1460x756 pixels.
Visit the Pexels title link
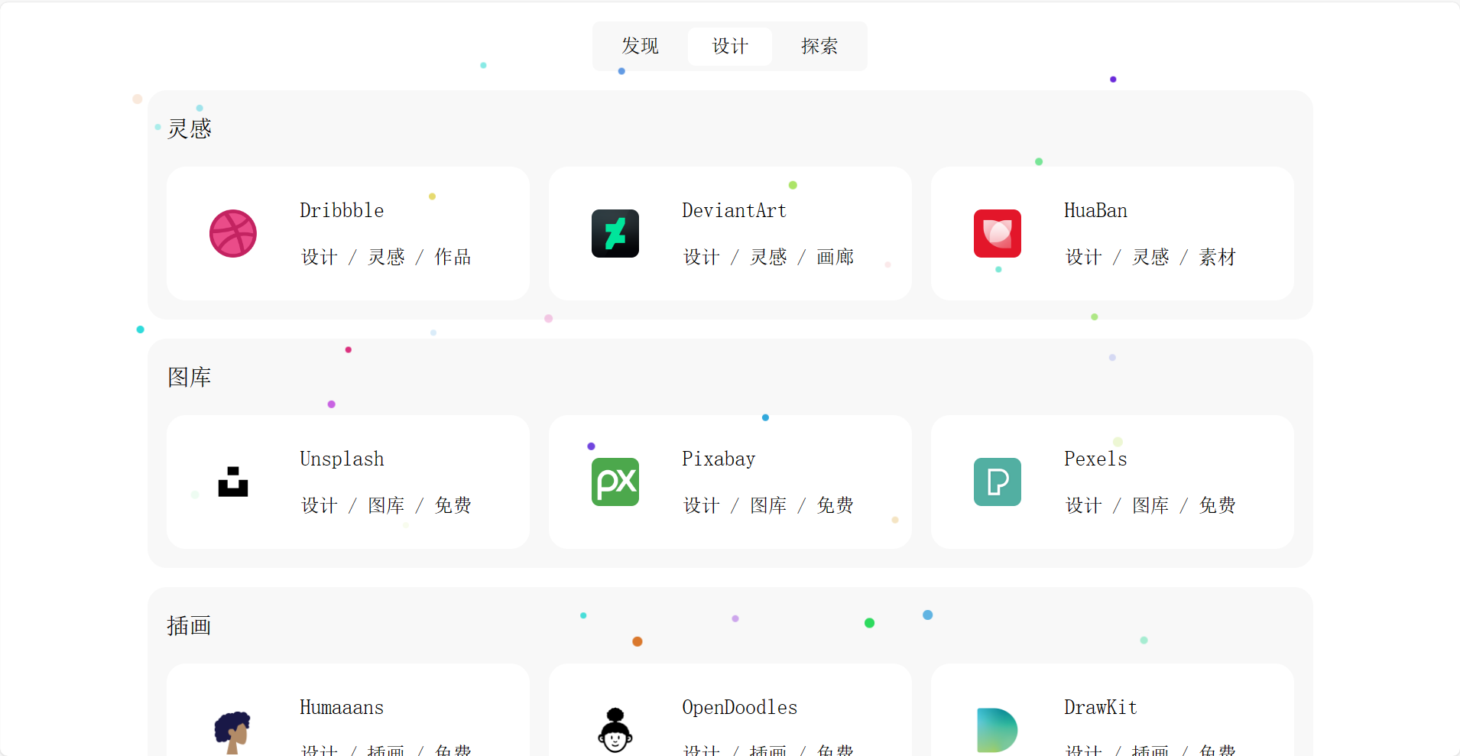click(1095, 459)
